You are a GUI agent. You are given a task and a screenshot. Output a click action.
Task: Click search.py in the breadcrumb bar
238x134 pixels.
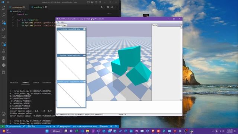[x=16, y=12]
